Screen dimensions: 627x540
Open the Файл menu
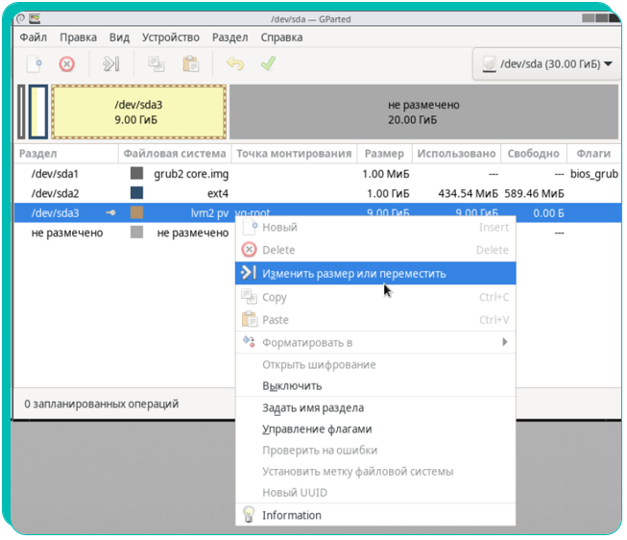click(34, 37)
